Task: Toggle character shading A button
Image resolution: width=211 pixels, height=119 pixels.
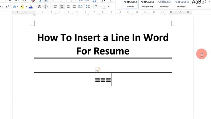Action: click(39, 7)
